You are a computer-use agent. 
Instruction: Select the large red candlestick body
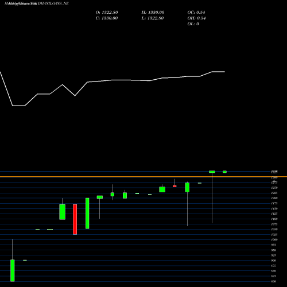(x=75, y=219)
